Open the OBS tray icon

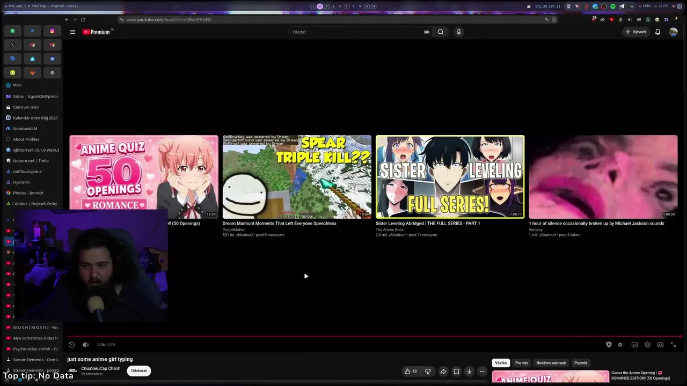[x=604, y=6]
